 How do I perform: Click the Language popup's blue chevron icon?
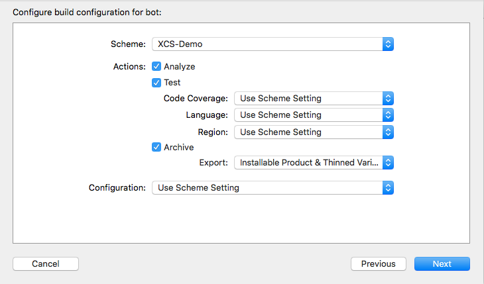[x=389, y=115]
